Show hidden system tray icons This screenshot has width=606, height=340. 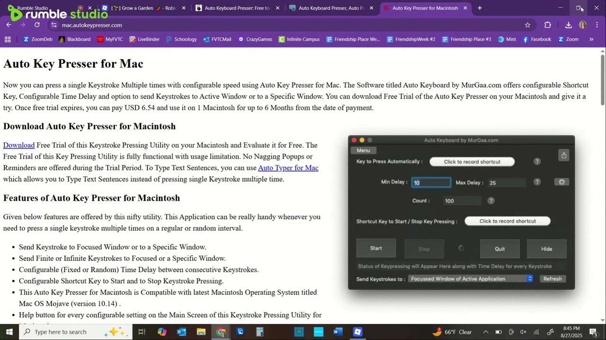coord(485,332)
